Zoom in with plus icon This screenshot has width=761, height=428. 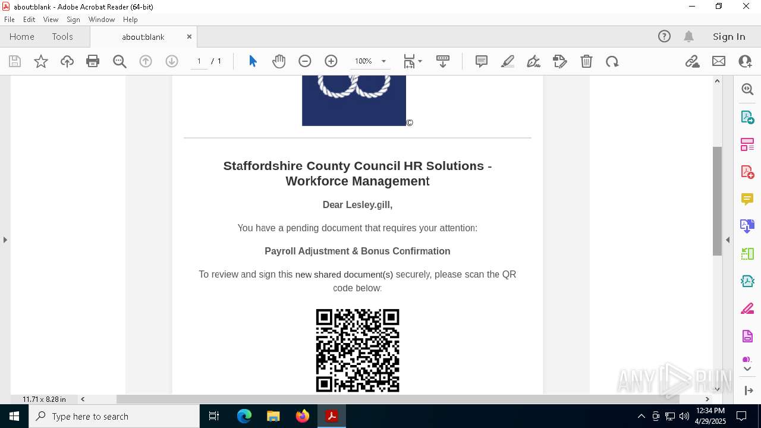tap(331, 61)
